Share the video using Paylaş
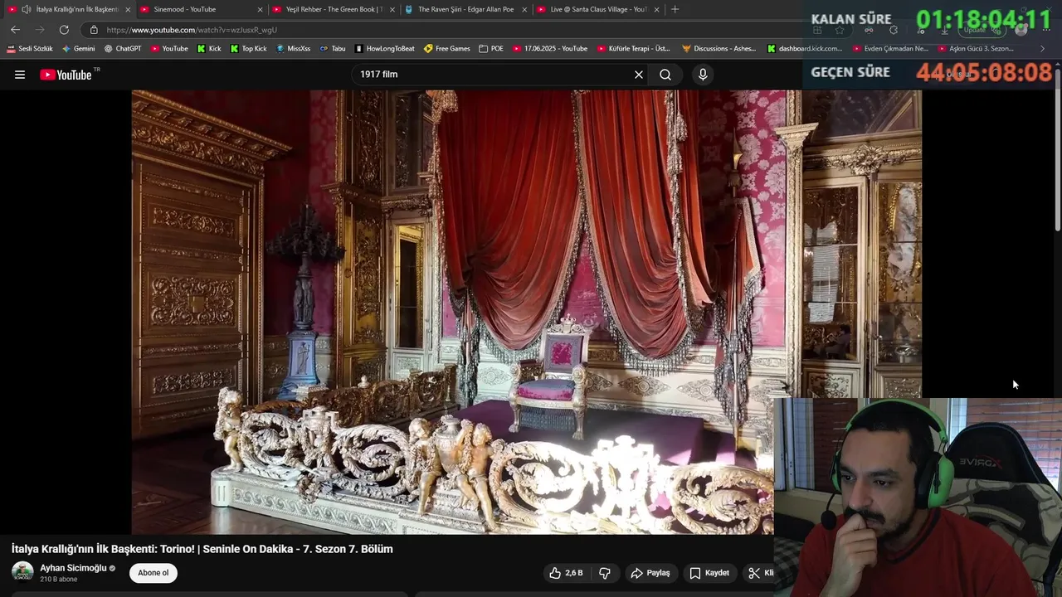Screen dimensions: 1062x597 [x=650, y=573]
